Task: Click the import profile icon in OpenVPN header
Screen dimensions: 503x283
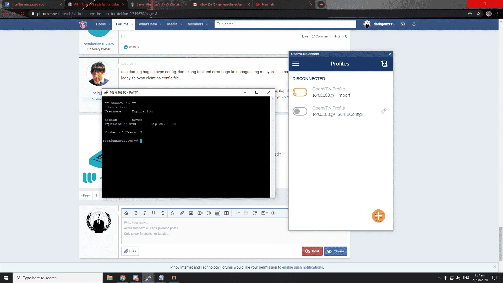Action: tap(384, 64)
